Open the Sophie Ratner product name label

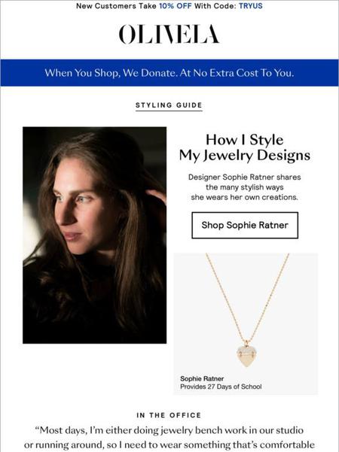tap(202, 378)
